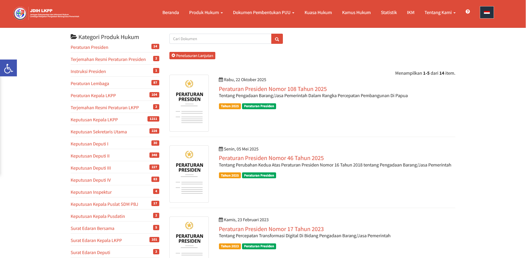Select the Keputusan Deputi II category
The height and width of the screenshot is (258, 526).
click(90, 156)
